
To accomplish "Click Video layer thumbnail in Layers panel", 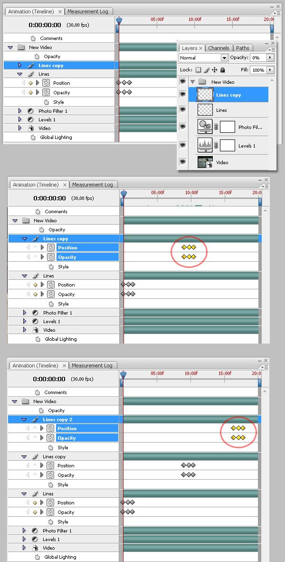I will click(x=205, y=162).
